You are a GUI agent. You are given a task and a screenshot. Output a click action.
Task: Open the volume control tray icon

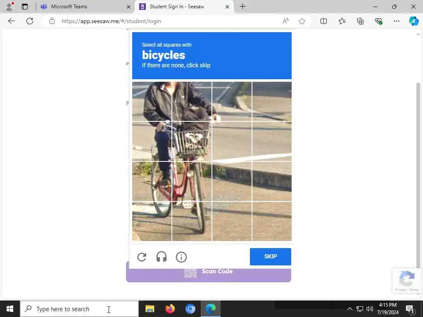click(x=370, y=309)
